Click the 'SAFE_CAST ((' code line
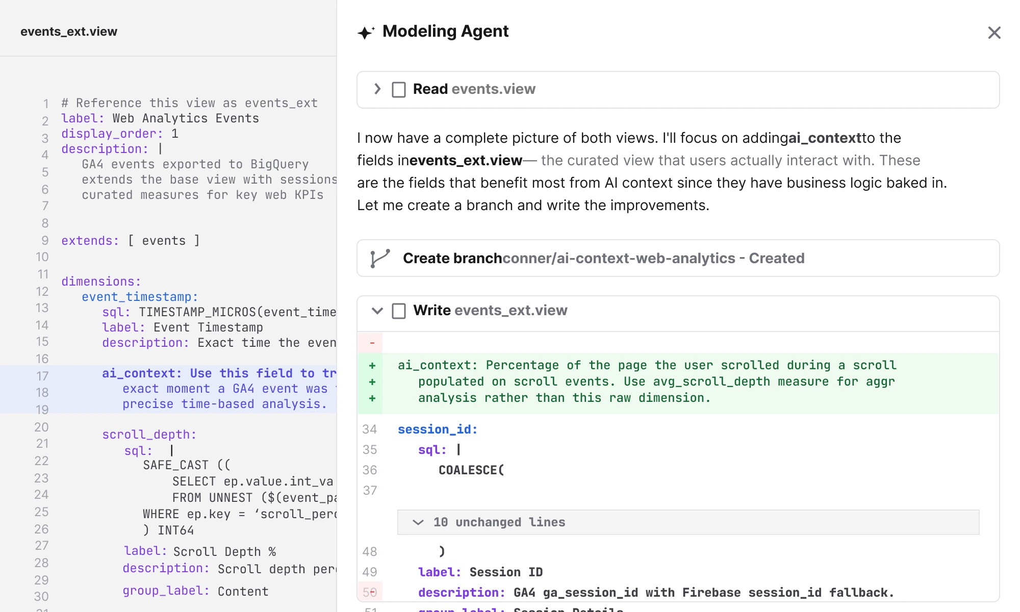This screenshot has width=1020, height=612. (x=187, y=465)
